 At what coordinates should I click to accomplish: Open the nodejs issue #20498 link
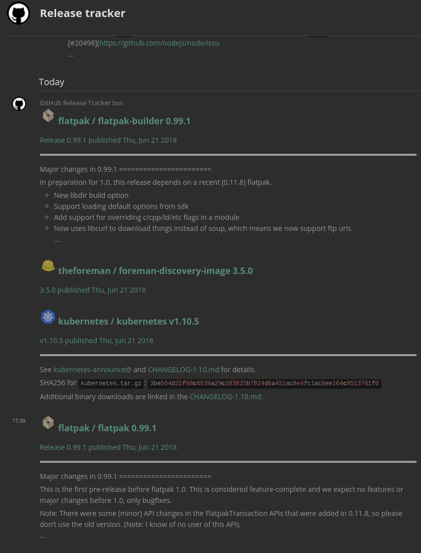click(x=159, y=43)
